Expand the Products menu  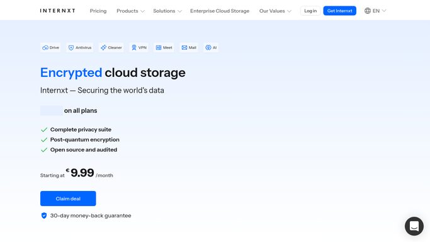(x=130, y=11)
